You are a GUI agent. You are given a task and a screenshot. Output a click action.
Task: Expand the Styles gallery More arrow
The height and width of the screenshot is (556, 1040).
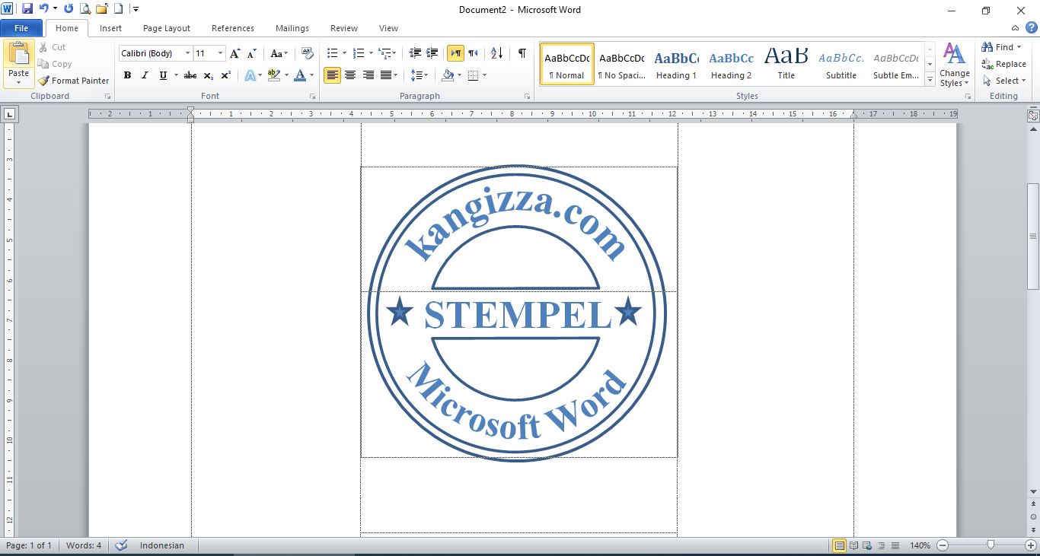pos(930,80)
